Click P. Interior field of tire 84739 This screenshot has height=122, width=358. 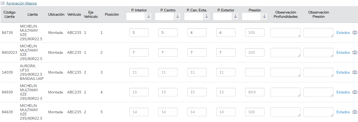click(x=139, y=33)
